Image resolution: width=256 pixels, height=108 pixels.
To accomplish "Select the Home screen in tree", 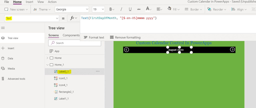I will pos(58,58).
